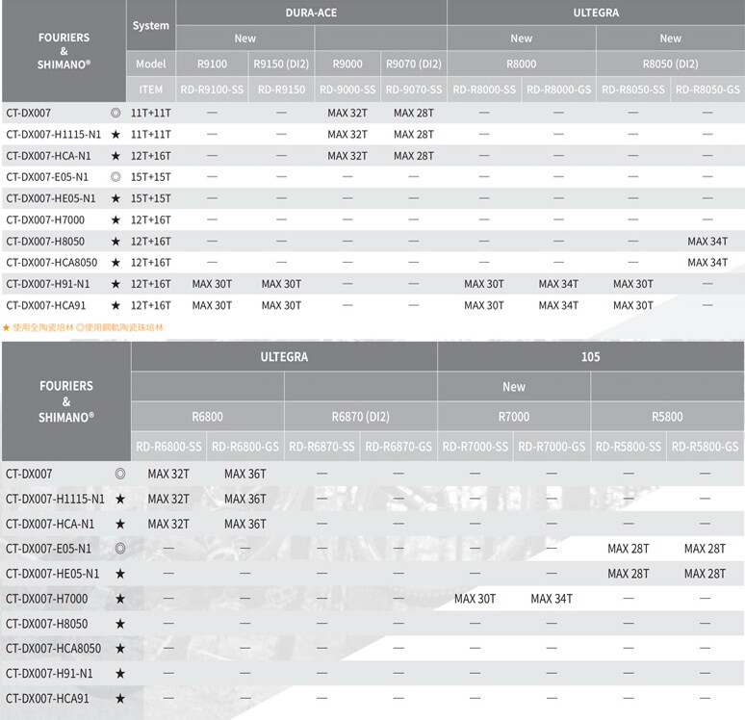This screenshot has width=745, height=720.
Task: Click the RD-R8000-SS item header
Action: pos(484,90)
